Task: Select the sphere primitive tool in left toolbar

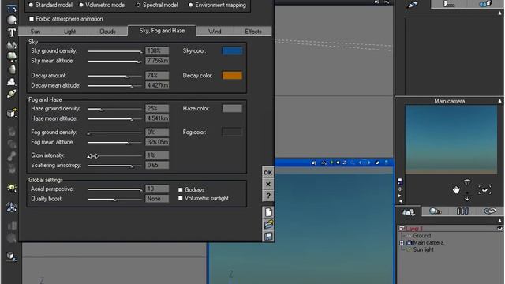Action: (x=12, y=20)
